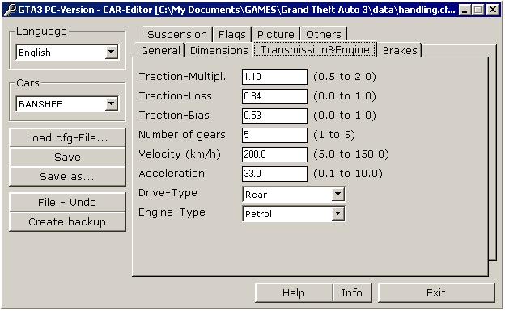The width and height of the screenshot is (505, 311).
Task: Click the "(0.1 to 10.0)" range hint
Action: pyautogui.click(x=348, y=174)
